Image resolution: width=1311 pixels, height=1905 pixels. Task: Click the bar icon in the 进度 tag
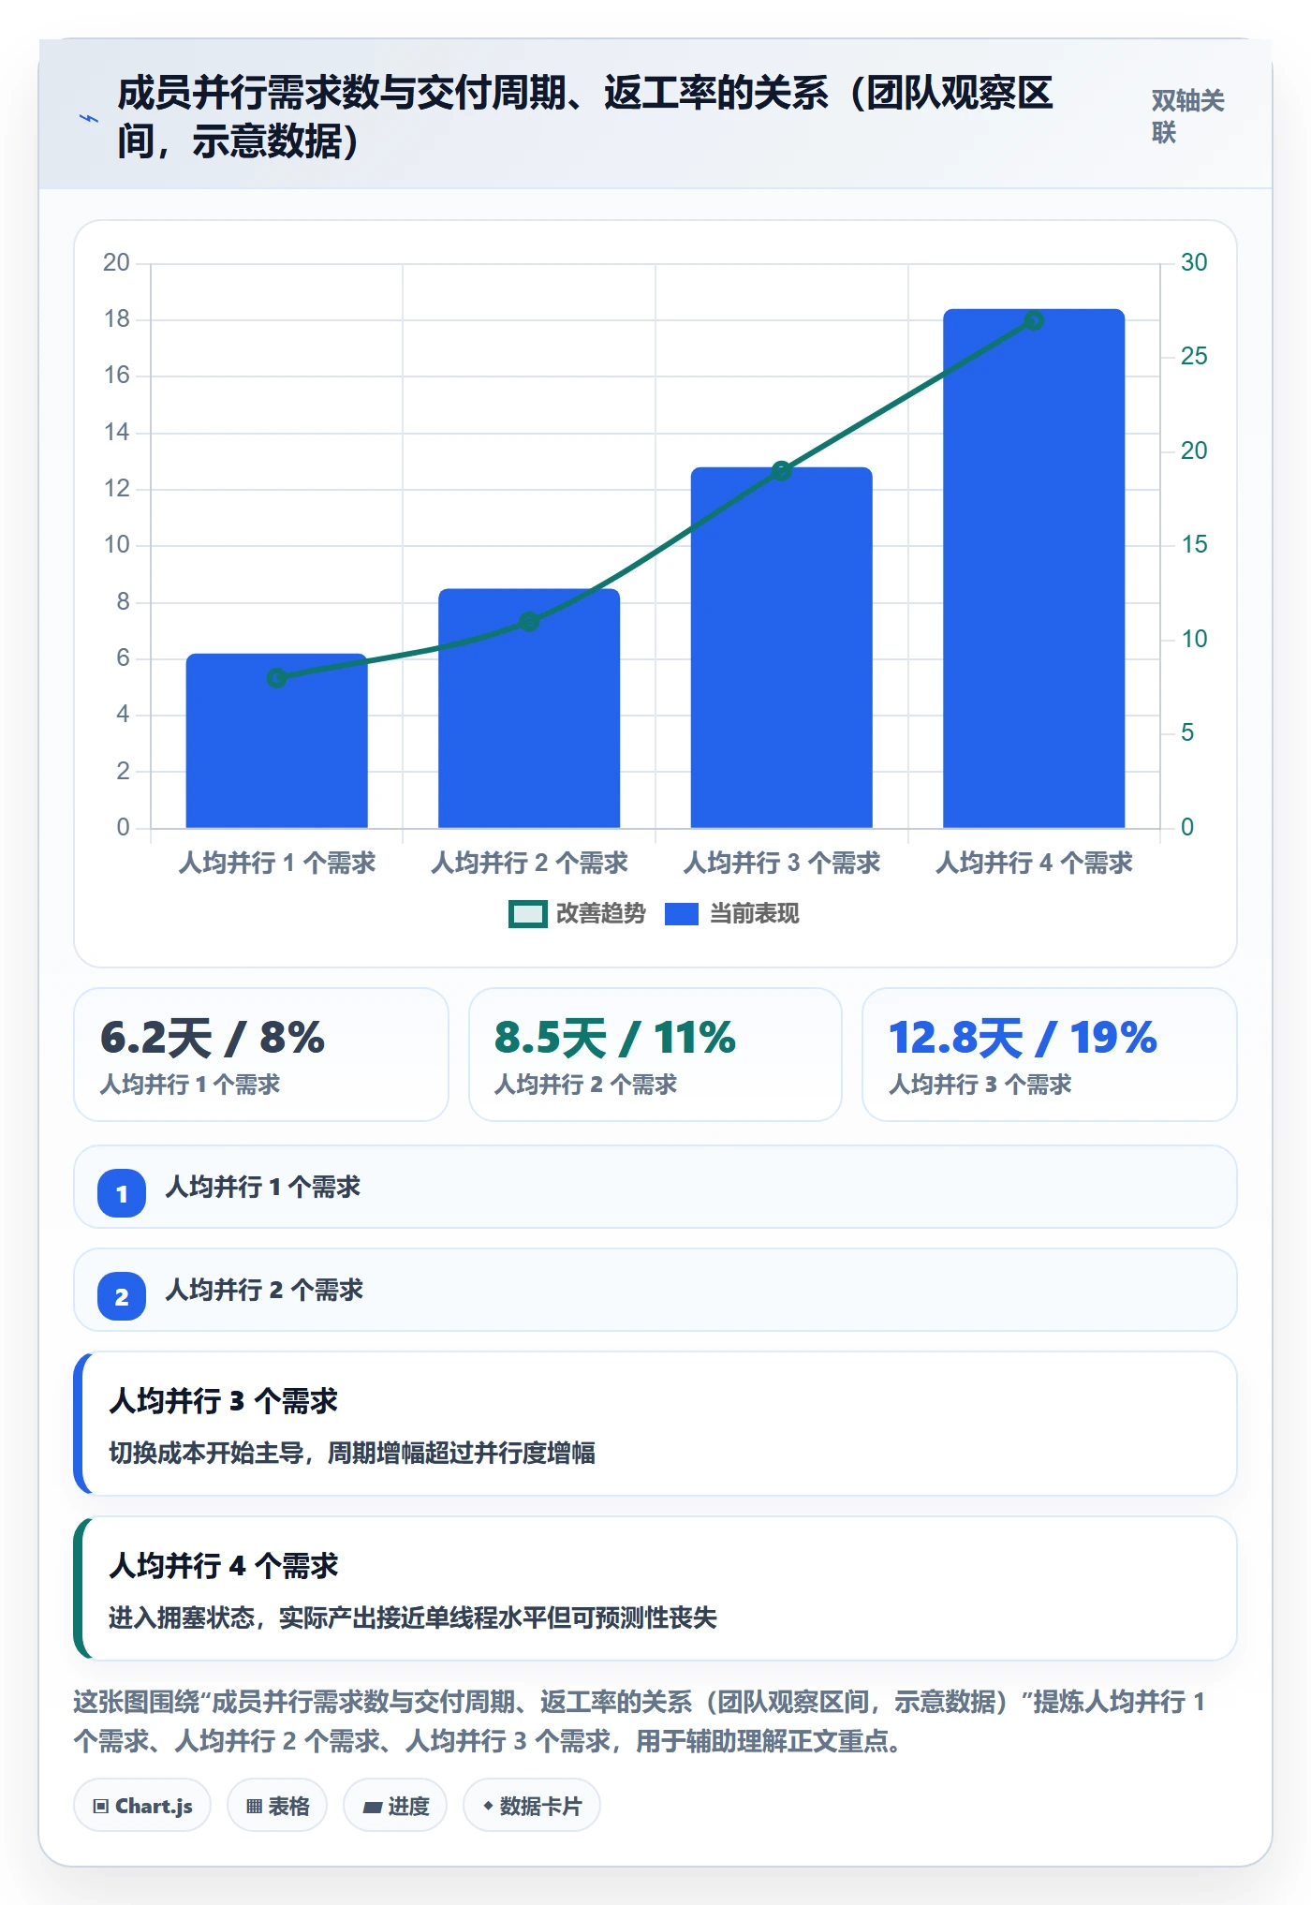point(373,1808)
